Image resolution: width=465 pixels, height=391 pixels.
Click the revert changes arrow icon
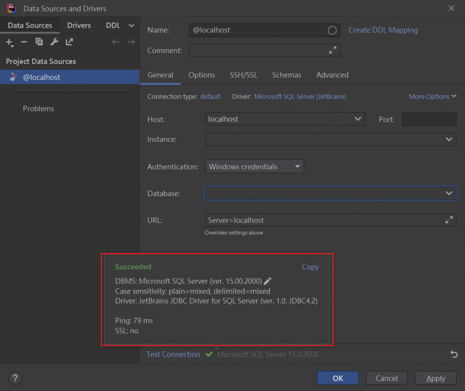pyautogui.click(x=454, y=354)
